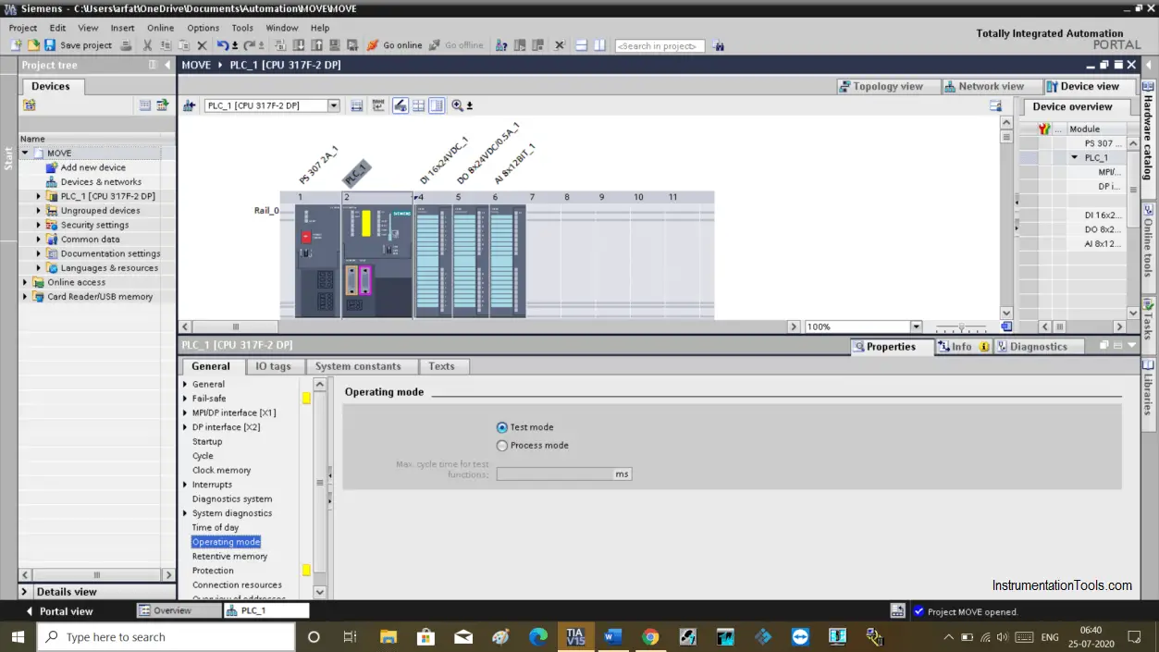Click the Undo arrow icon
Viewport: 1159px width, 652px height.
(223, 45)
